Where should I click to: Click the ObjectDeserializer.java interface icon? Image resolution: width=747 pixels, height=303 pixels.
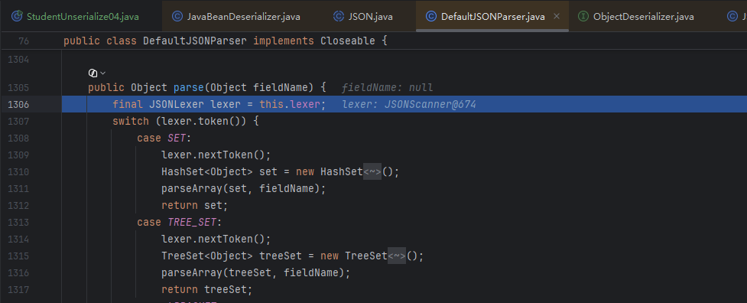[583, 17]
